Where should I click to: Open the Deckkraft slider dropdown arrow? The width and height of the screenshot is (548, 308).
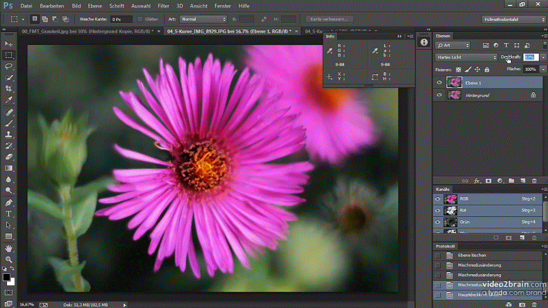(x=543, y=57)
